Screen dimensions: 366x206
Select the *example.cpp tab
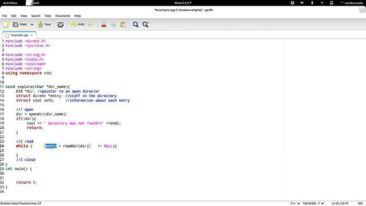click(19, 35)
